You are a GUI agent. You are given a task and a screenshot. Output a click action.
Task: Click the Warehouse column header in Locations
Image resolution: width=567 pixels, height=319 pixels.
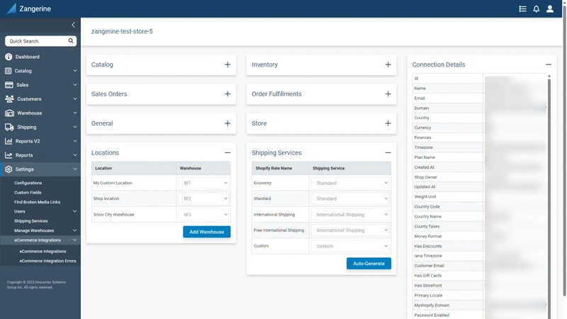click(190, 168)
